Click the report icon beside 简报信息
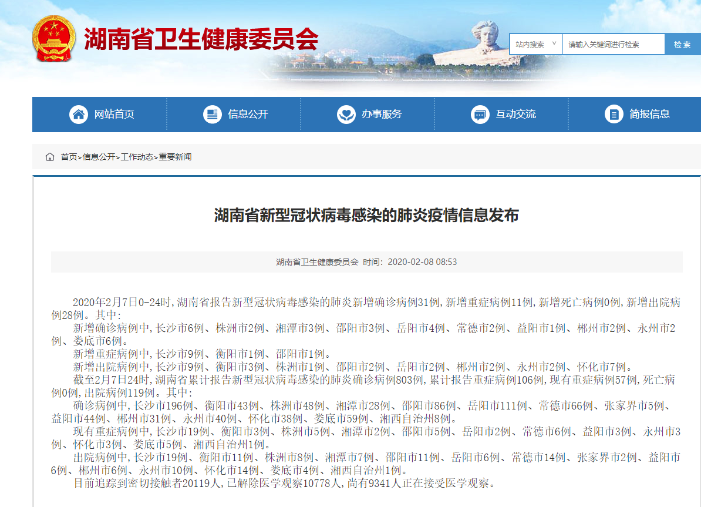The image size is (701, 507). click(x=614, y=114)
